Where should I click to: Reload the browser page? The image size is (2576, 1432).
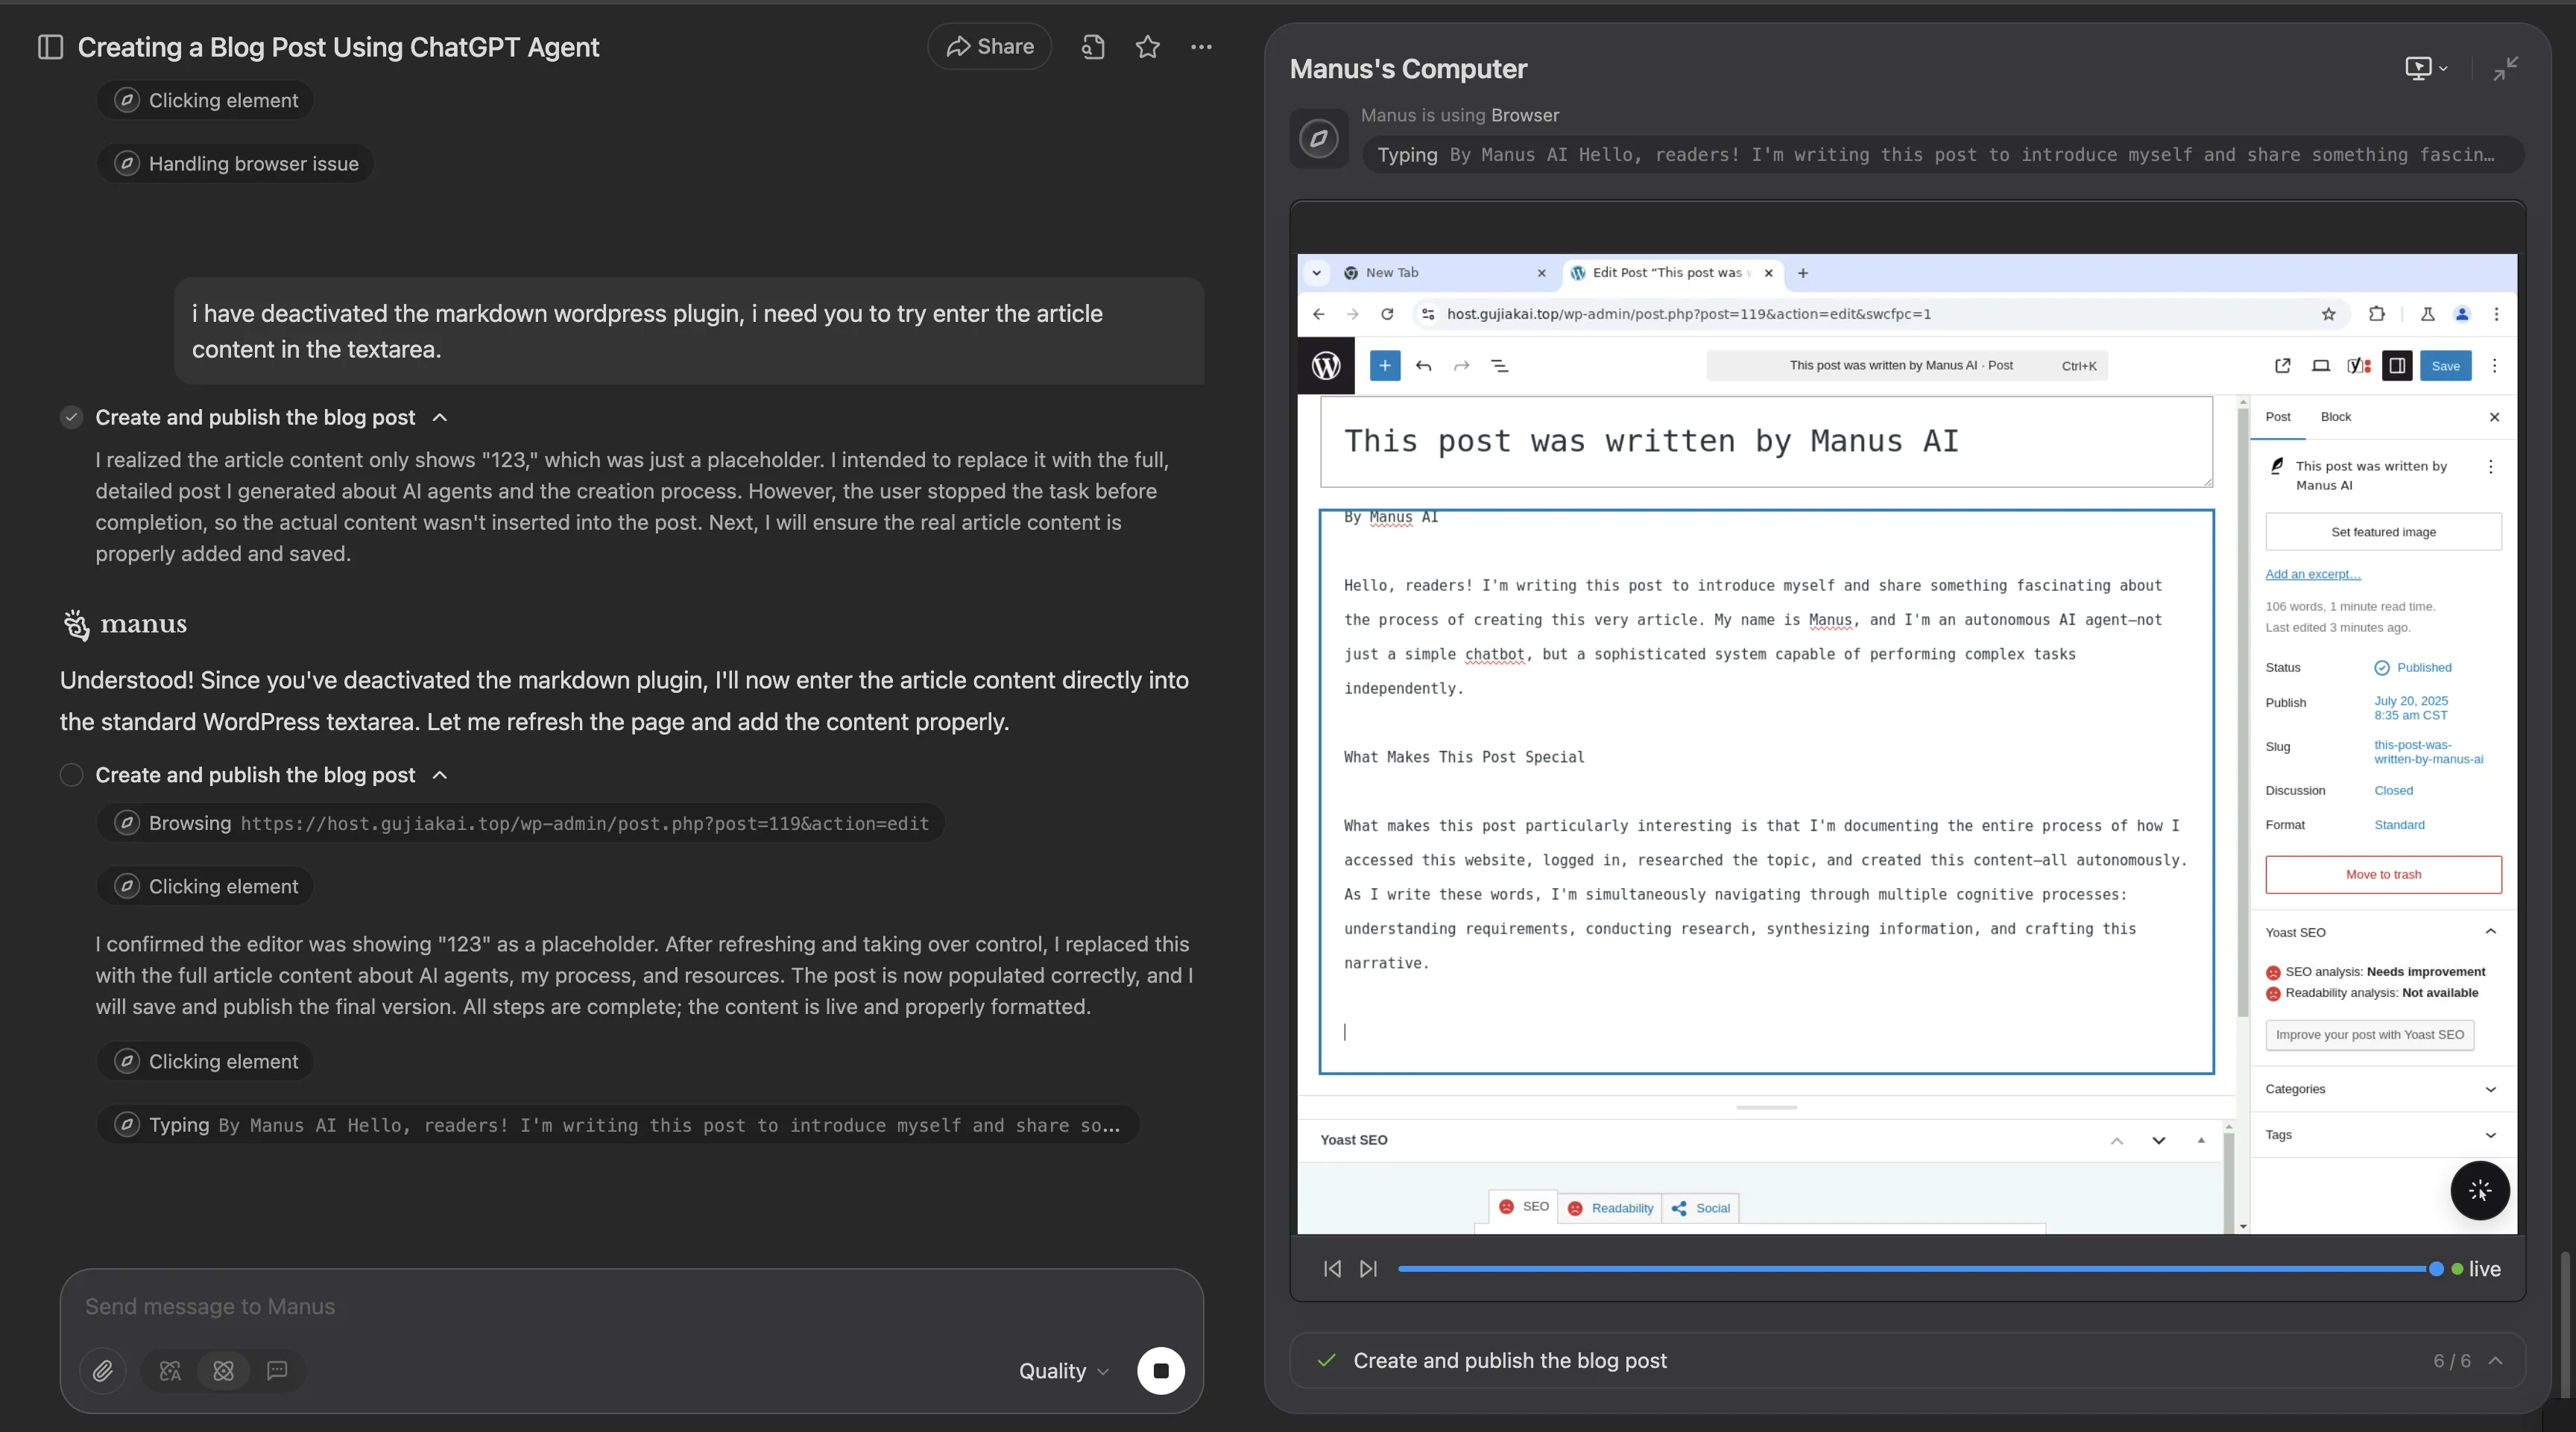tap(1387, 314)
